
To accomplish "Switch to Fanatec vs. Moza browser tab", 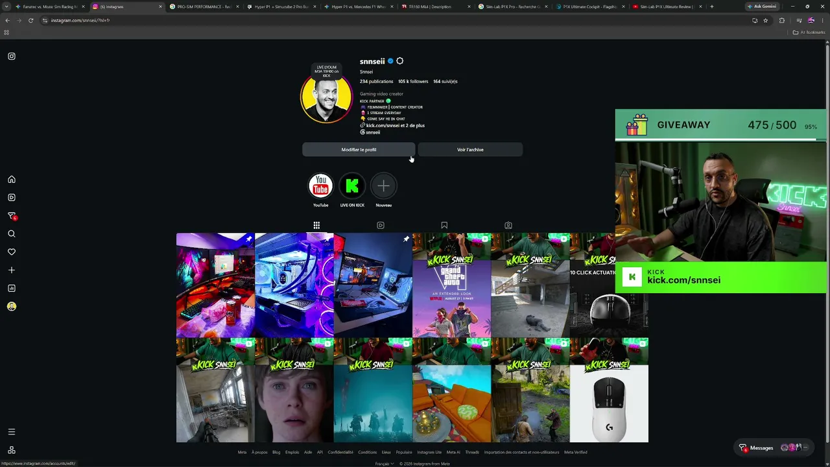I will click(x=50, y=6).
